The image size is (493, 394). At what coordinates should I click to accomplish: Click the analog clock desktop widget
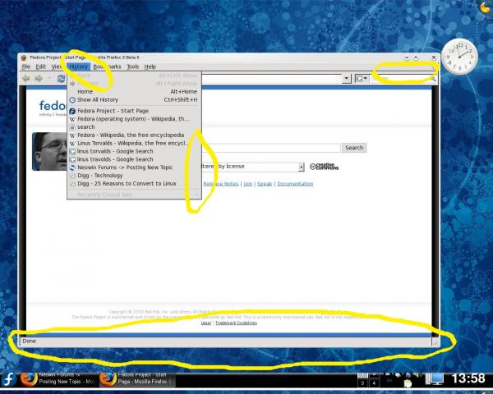[459, 57]
